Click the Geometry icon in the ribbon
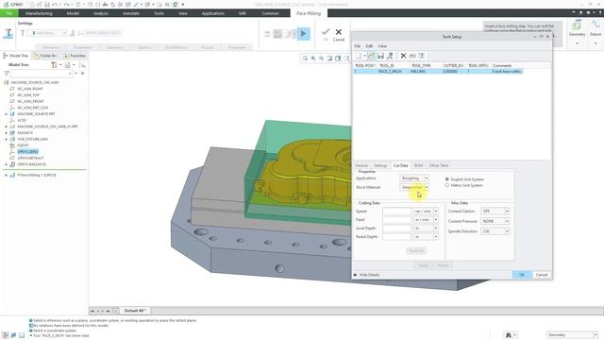This screenshot has height=340, width=604. pos(577,25)
